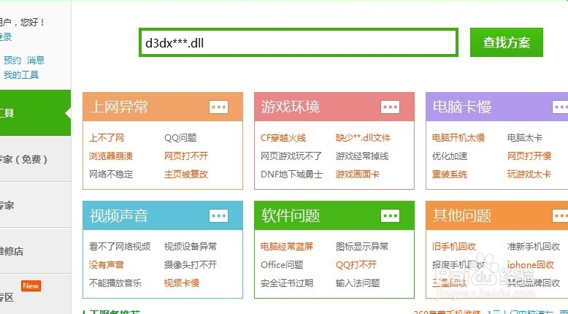This screenshot has width=568, height=314.
Task: Open more options in 视频声音 header
Action: point(218,216)
